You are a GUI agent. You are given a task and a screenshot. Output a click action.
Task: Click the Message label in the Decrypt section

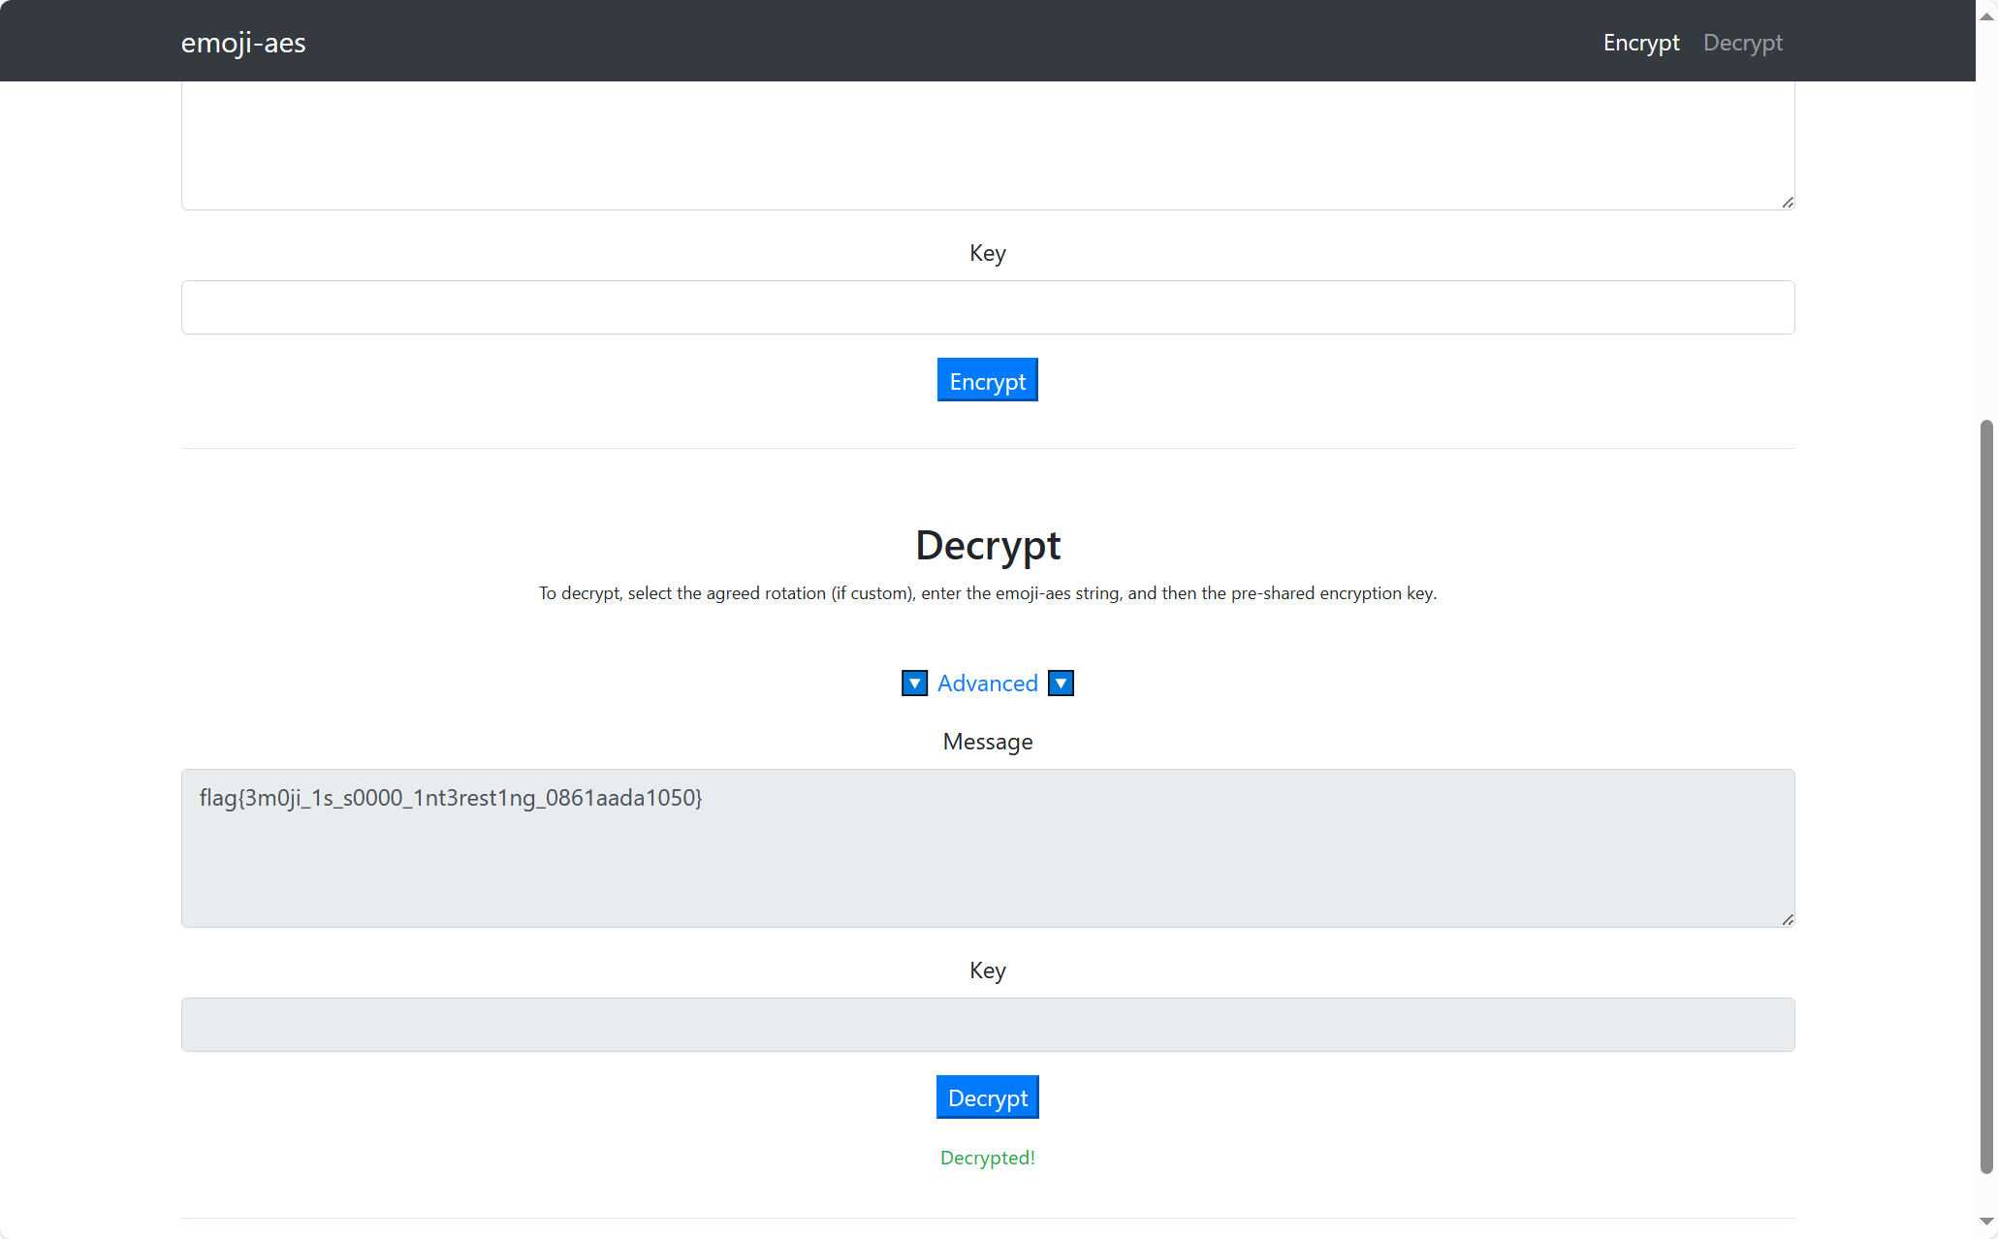click(987, 742)
